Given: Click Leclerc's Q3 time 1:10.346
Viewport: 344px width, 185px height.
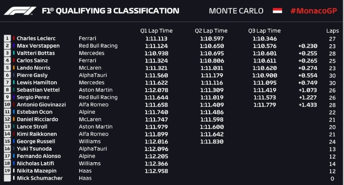Looking at the screenshot, I should [265, 39].
